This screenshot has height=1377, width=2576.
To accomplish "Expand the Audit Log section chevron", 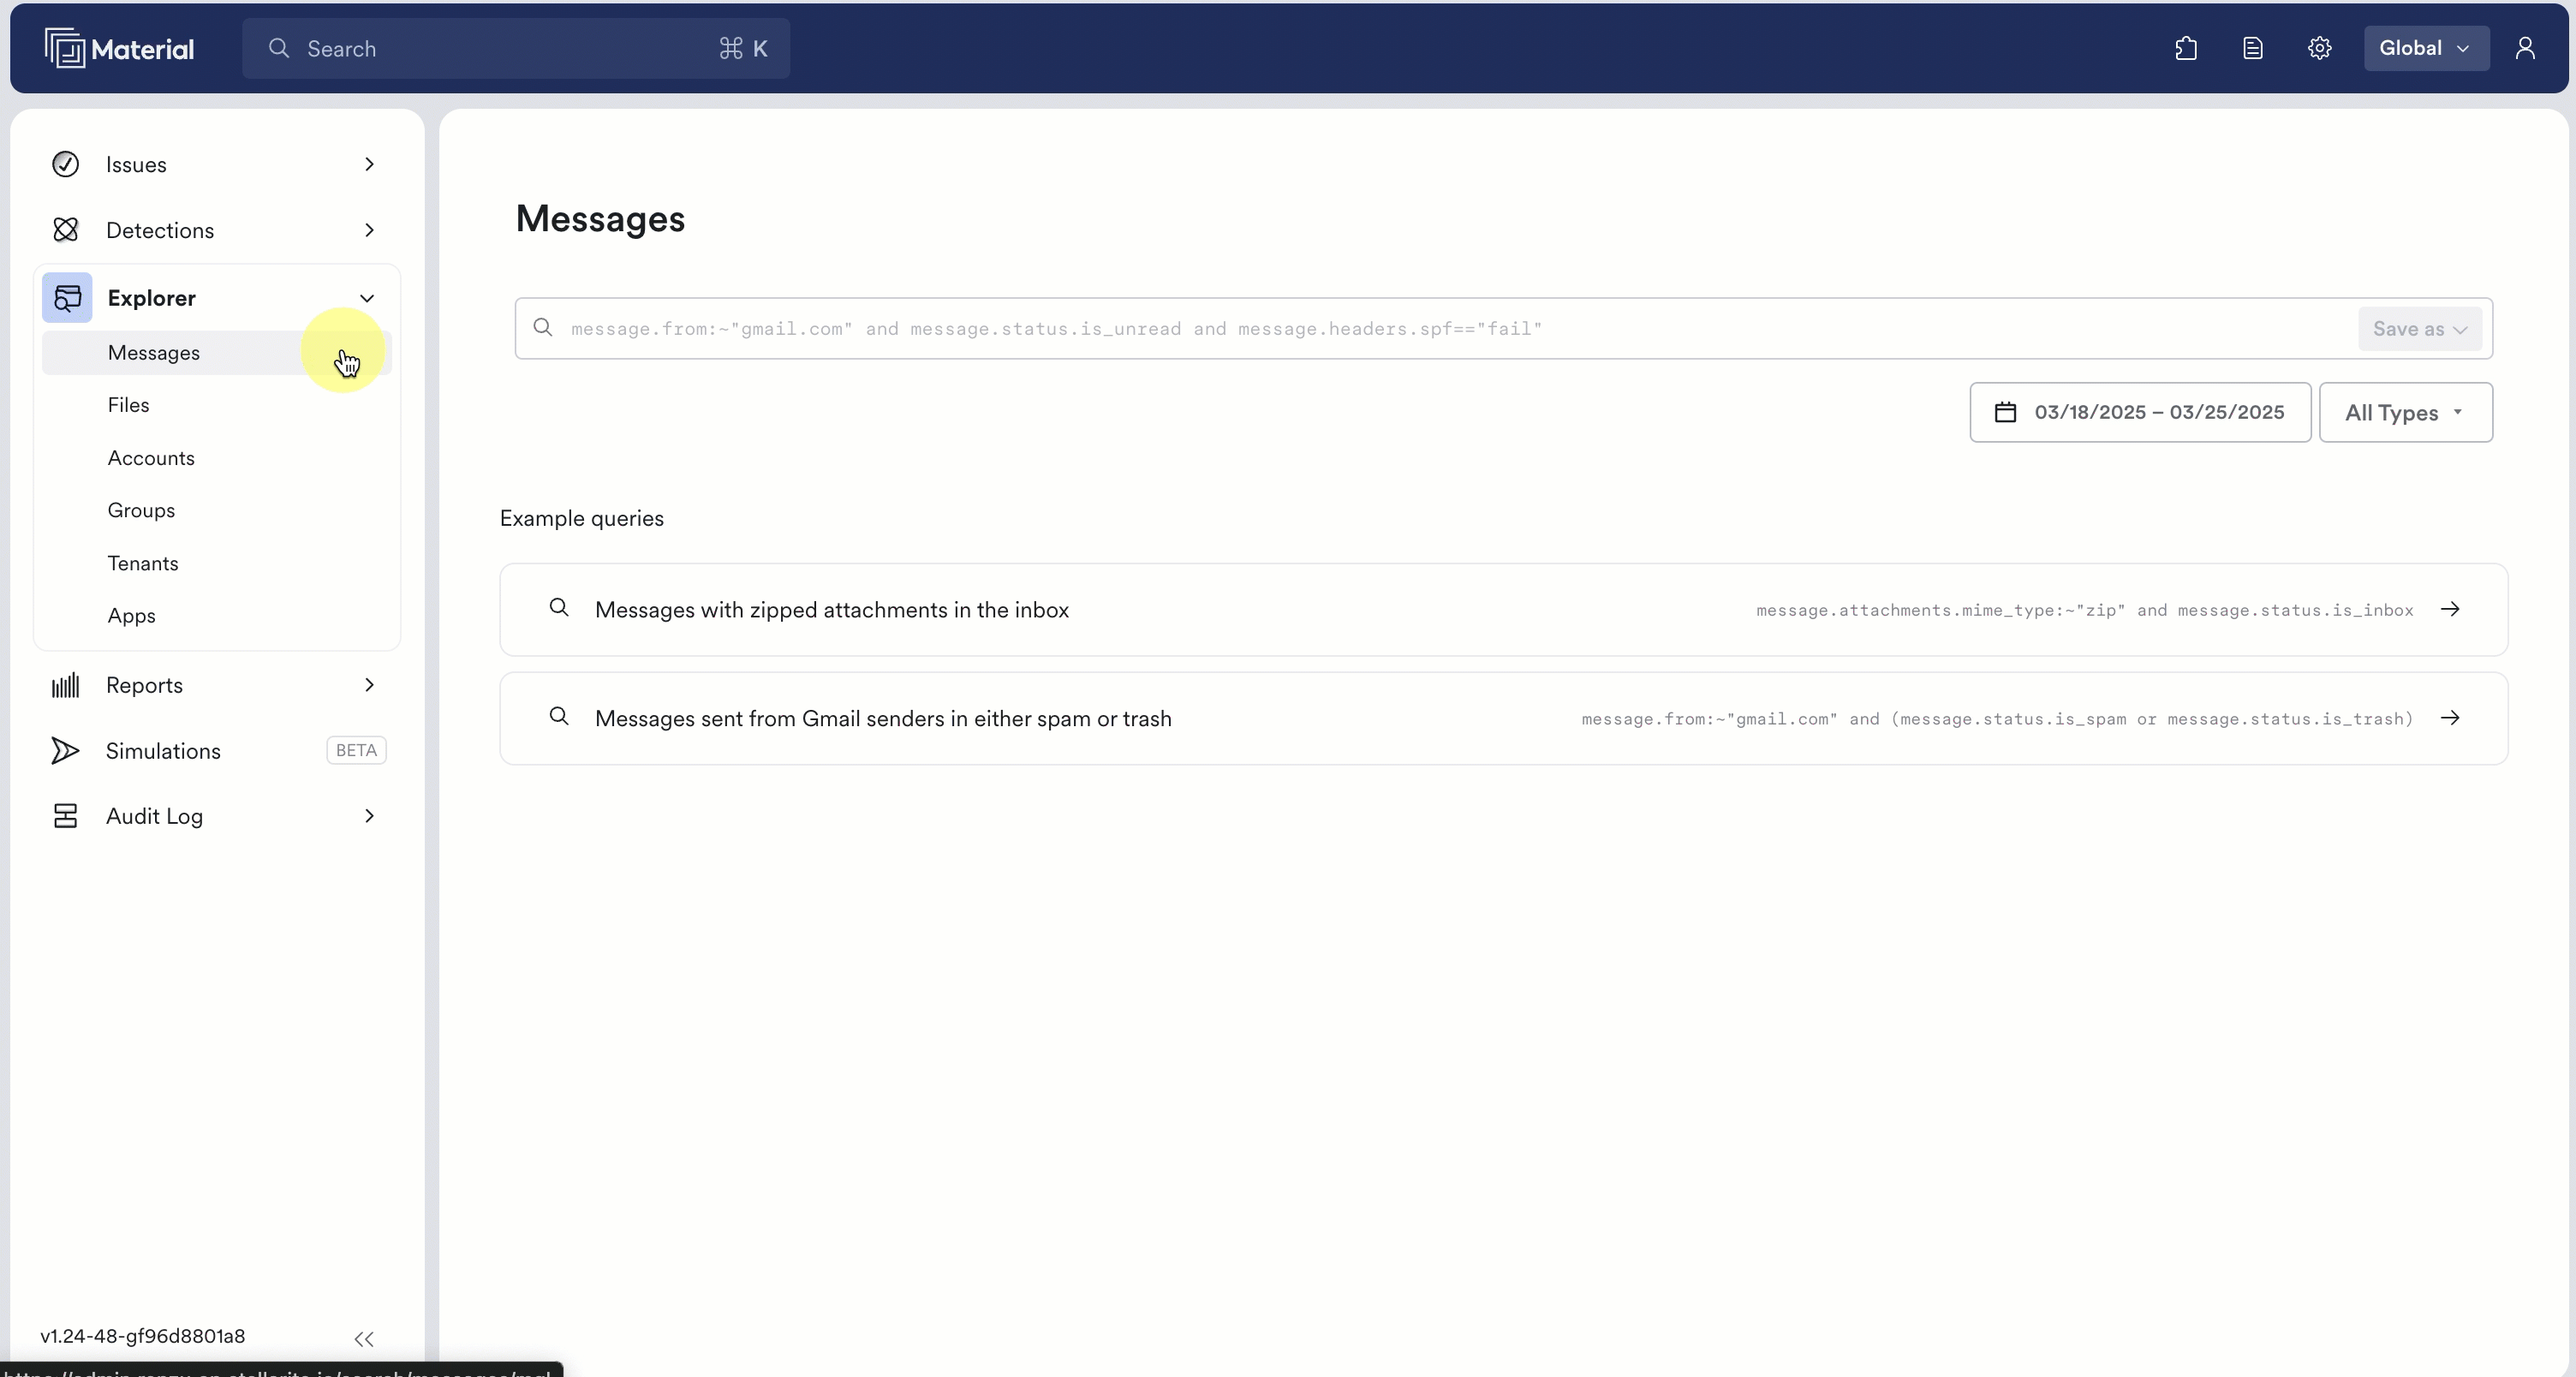I will pyautogui.click(x=369, y=816).
